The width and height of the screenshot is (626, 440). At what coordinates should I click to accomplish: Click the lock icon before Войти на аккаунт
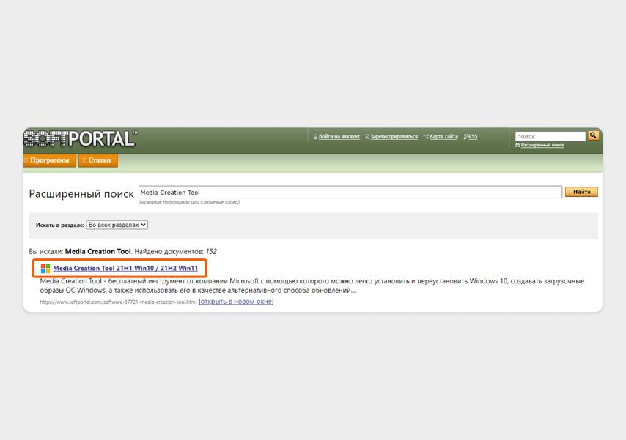point(315,136)
